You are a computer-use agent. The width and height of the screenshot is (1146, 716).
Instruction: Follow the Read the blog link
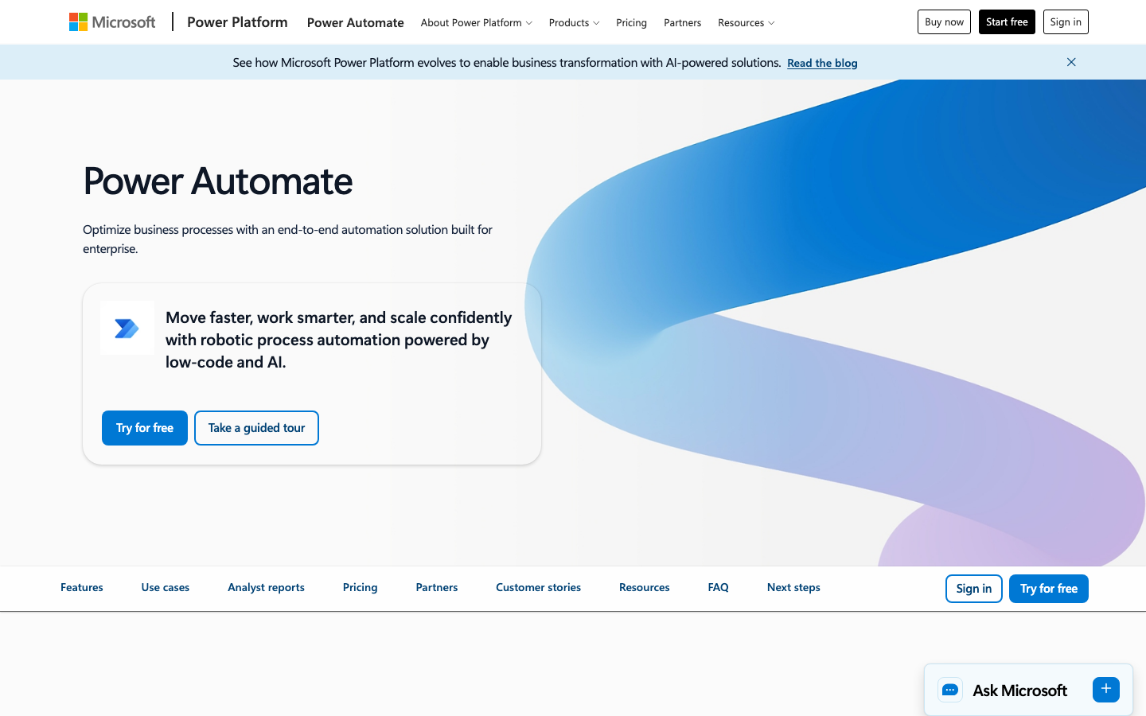[822, 63]
